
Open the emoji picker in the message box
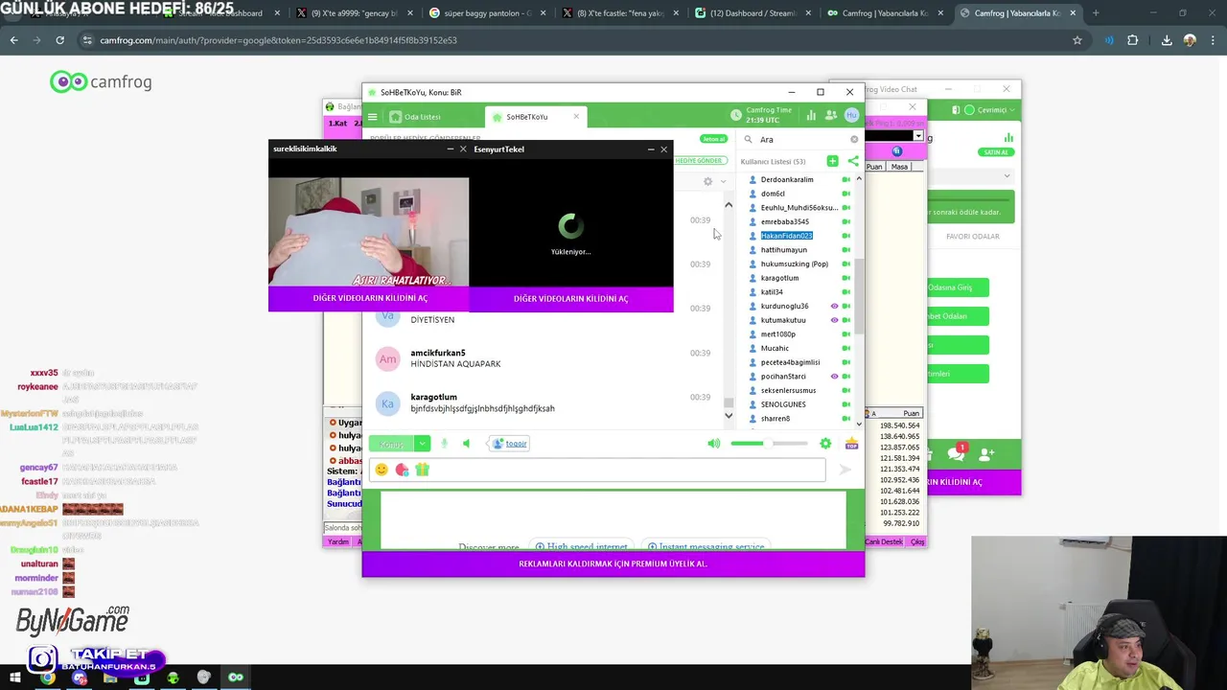coord(382,470)
